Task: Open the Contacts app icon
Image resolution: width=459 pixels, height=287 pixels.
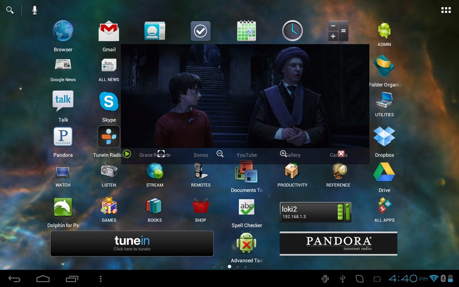Action: 155,31
